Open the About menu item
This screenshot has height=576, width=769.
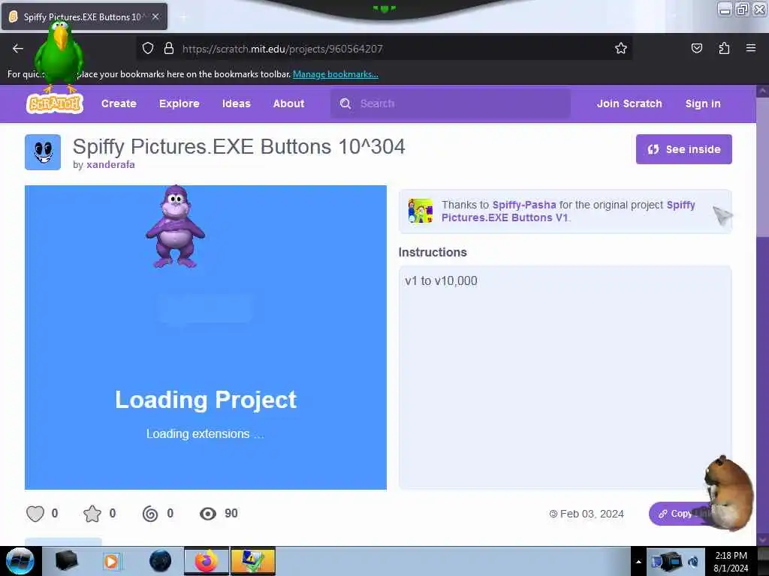point(288,103)
